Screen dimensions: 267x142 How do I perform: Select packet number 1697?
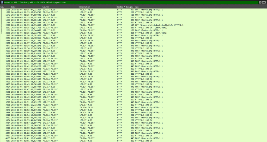[x=133, y=20]
